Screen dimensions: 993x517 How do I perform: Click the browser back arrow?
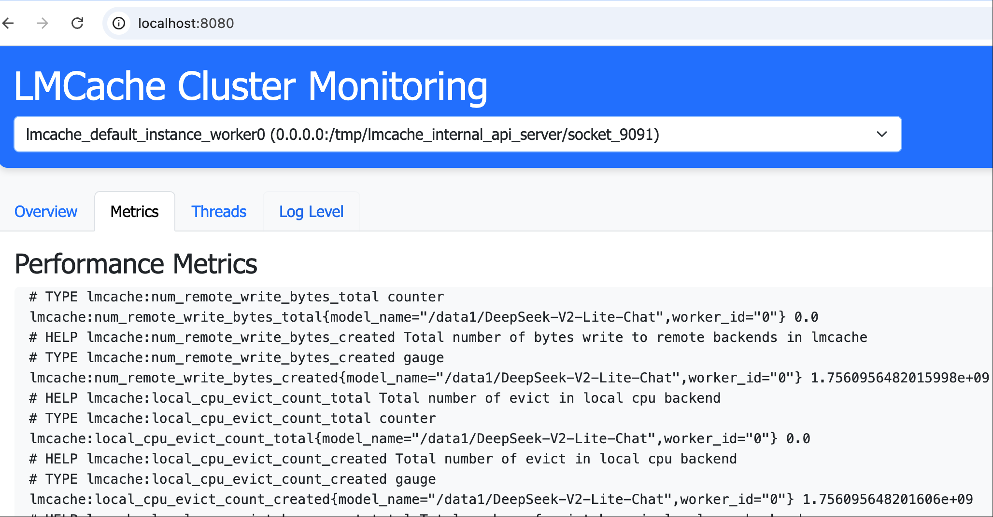coord(8,23)
